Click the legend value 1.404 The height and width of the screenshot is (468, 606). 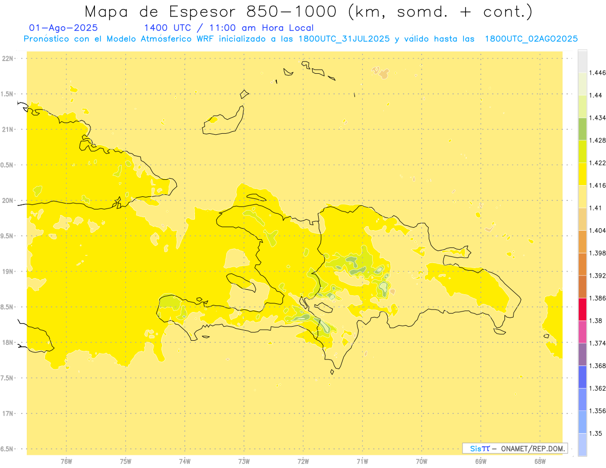597,230
